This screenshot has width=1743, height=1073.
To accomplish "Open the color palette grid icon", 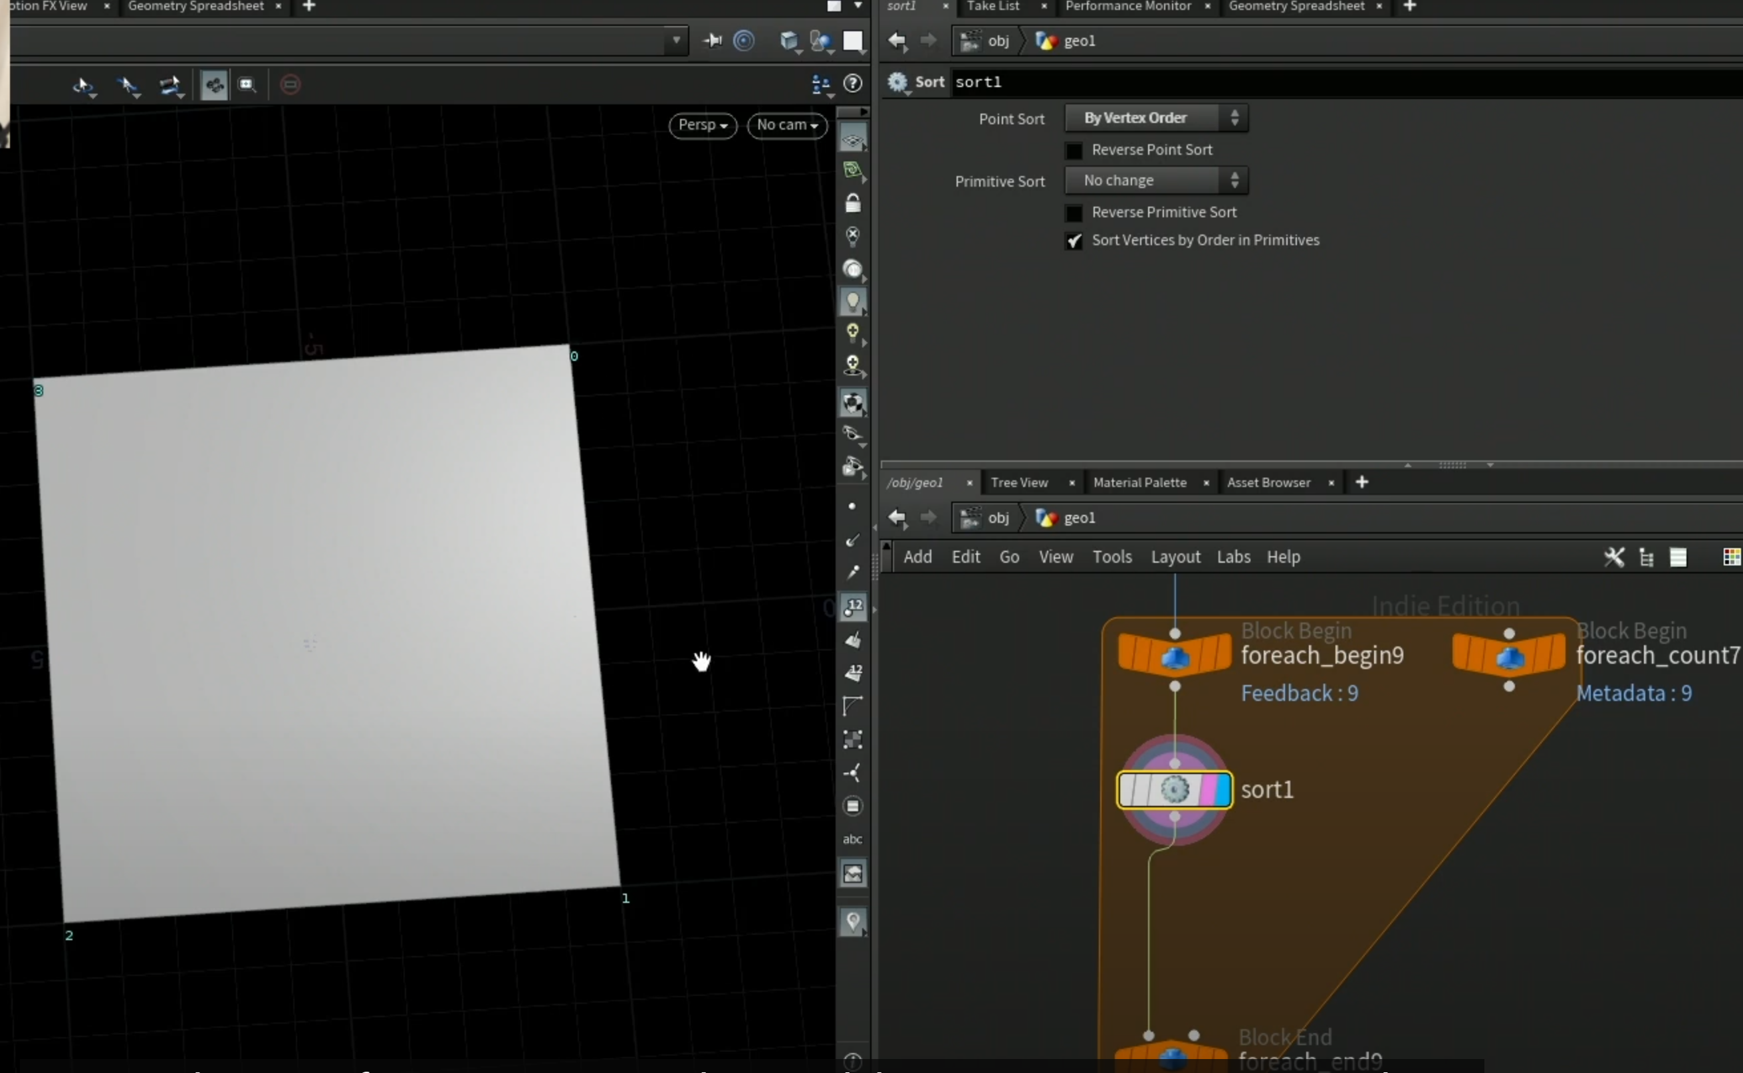I will click(x=1732, y=557).
